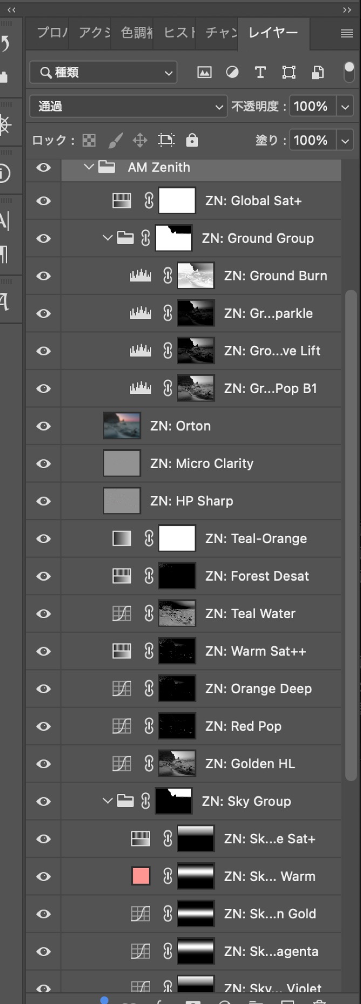Select hue/saturation icon of ZN: Global Sat+
Viewport: 361px width, 1004px height.
click(121, 201)
